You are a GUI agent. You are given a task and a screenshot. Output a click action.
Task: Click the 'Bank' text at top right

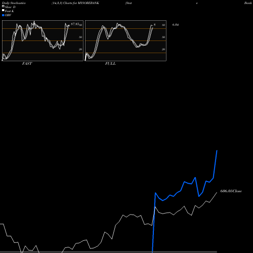[x=248, y=3]
